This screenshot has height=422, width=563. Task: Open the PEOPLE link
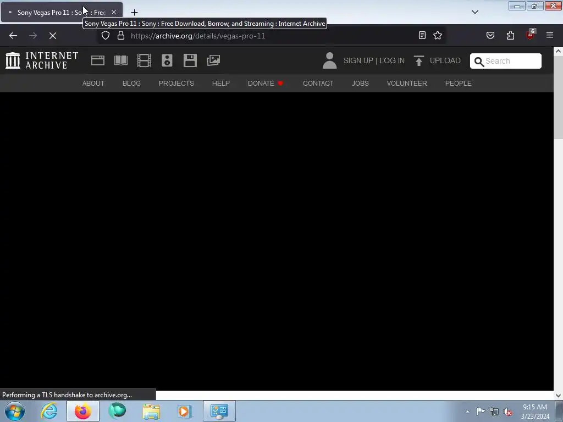(458, 84)
